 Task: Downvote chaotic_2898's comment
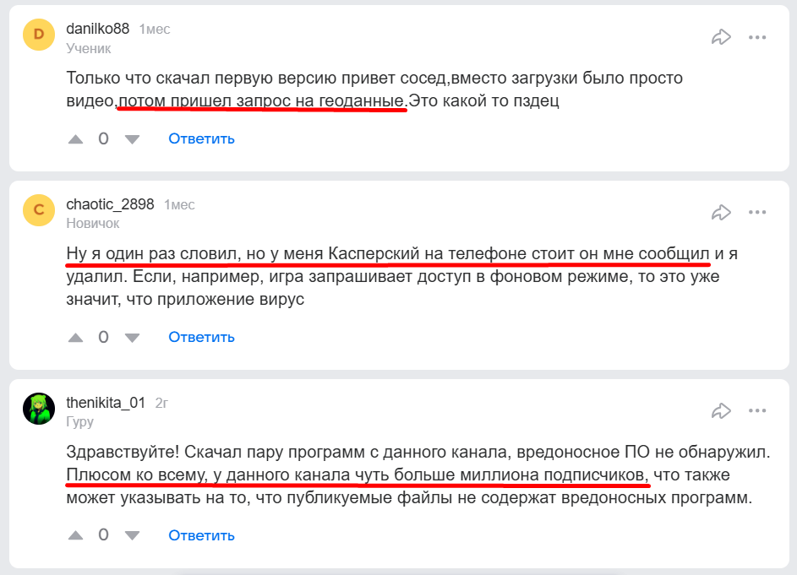pyautogui.click(x=132, y=337)
